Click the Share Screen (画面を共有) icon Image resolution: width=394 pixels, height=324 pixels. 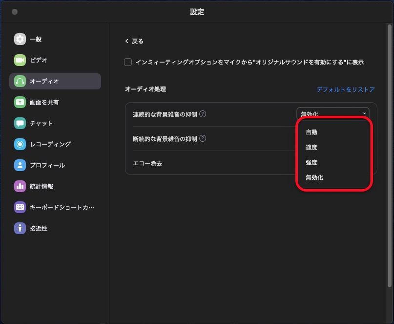point(20,102)
